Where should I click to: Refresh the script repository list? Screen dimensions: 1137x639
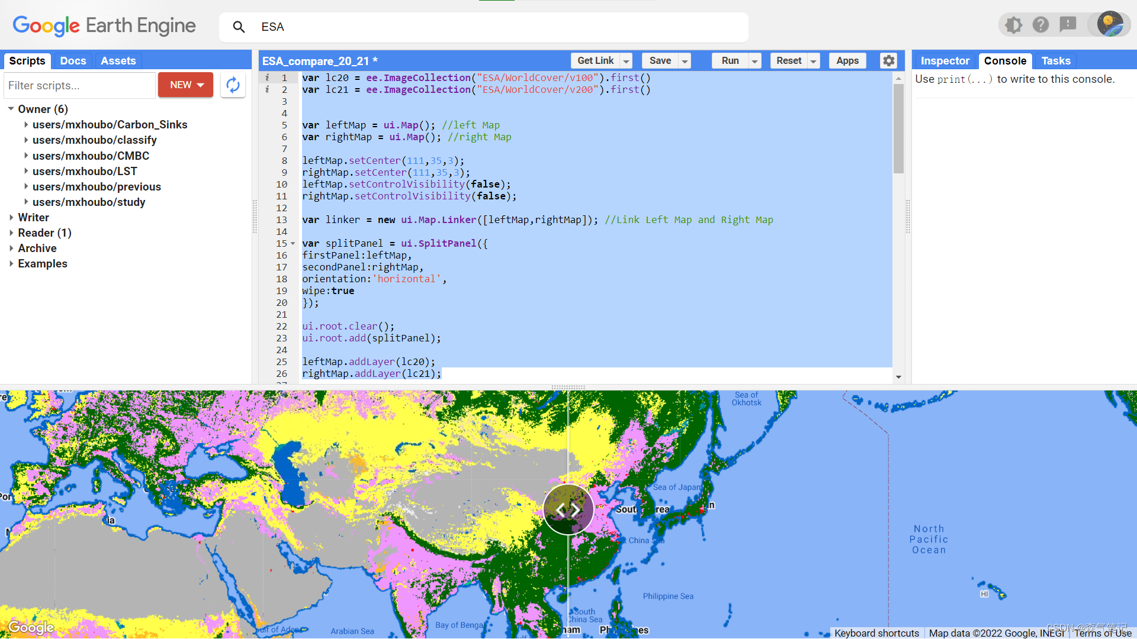pyautogui.click(x=233, y=85)
